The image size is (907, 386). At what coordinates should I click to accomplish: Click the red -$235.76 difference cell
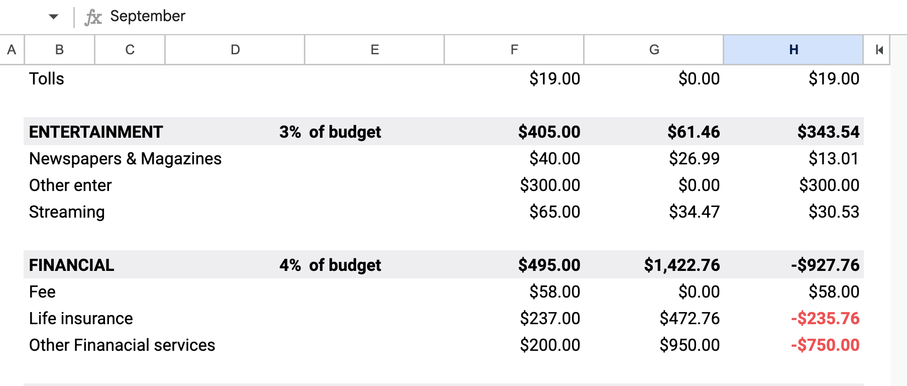825,318
